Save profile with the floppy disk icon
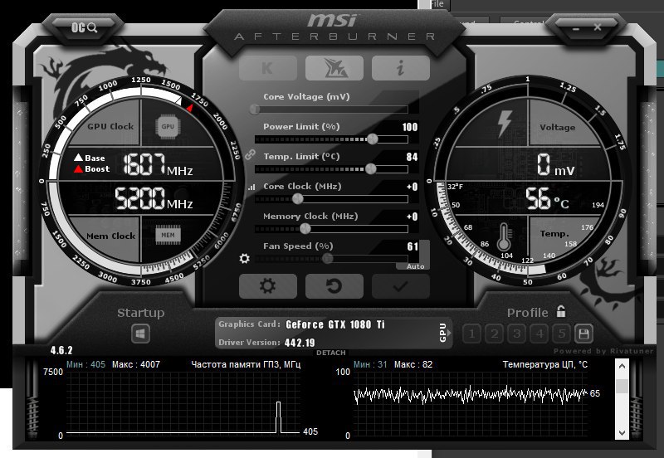 583,334
